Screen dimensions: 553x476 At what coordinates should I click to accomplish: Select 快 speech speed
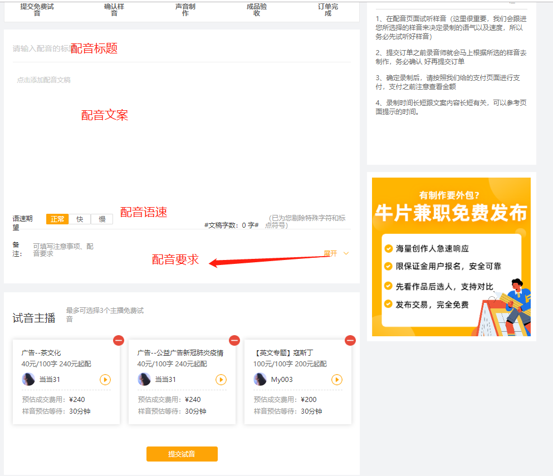point(79,219)
